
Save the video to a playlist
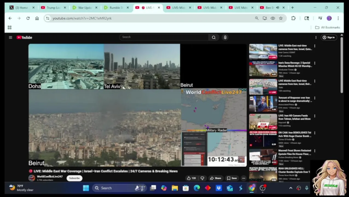232,178
